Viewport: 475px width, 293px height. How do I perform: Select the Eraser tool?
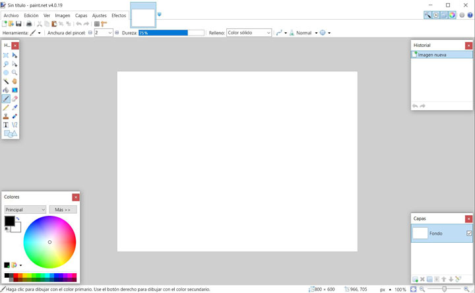click(15, 99)
